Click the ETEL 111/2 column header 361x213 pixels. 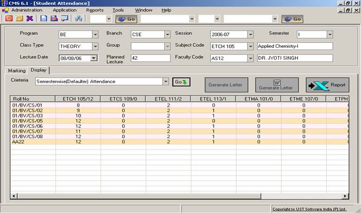pos(169,99)
